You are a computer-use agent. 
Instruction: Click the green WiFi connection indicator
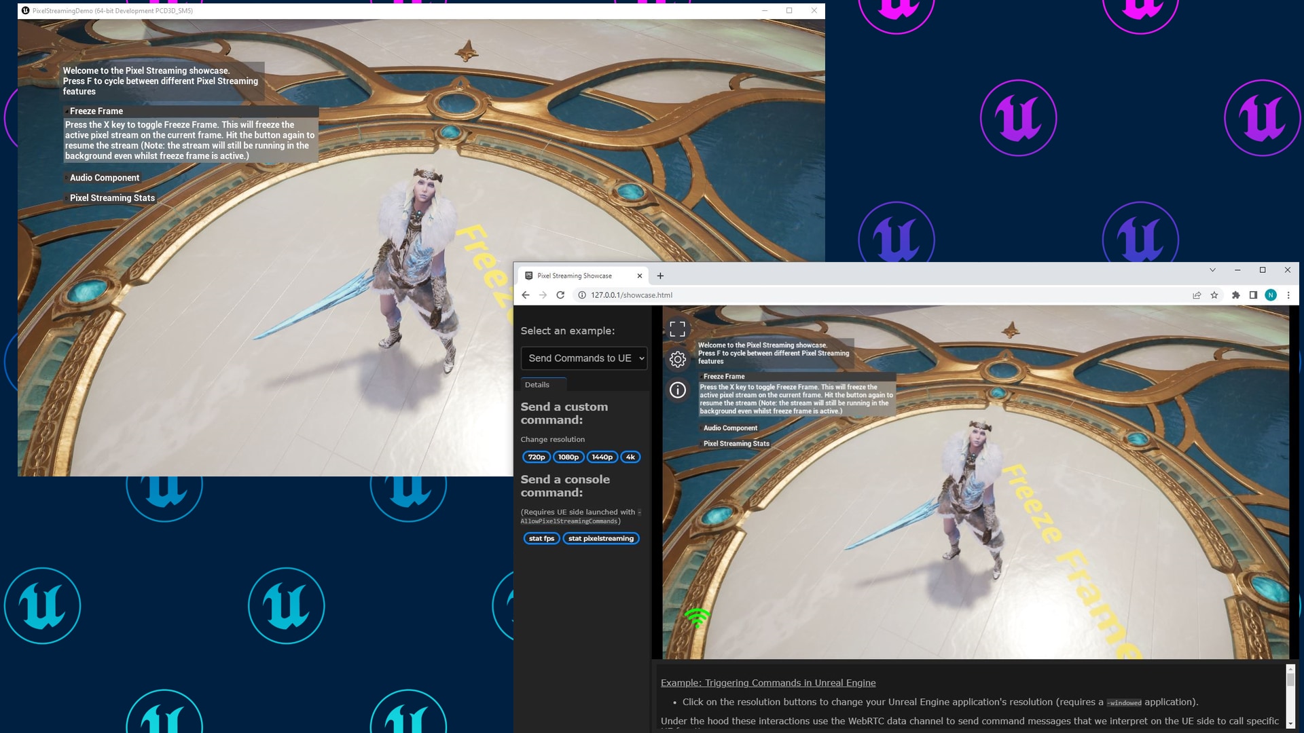coord(697,617)
